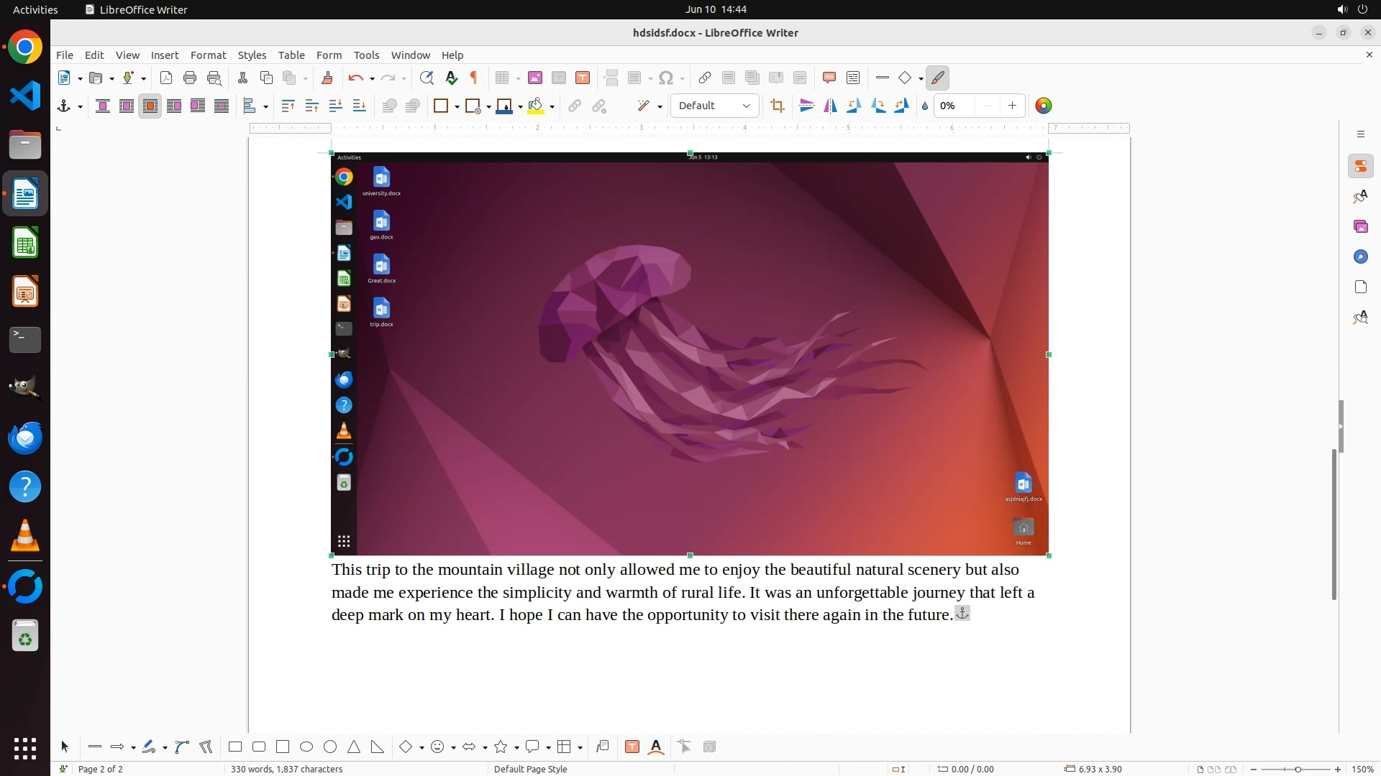The height and width of the screenshot is (776, 1381).
Task: Expand the anchor type dropdown arrow
Action: 80,107
